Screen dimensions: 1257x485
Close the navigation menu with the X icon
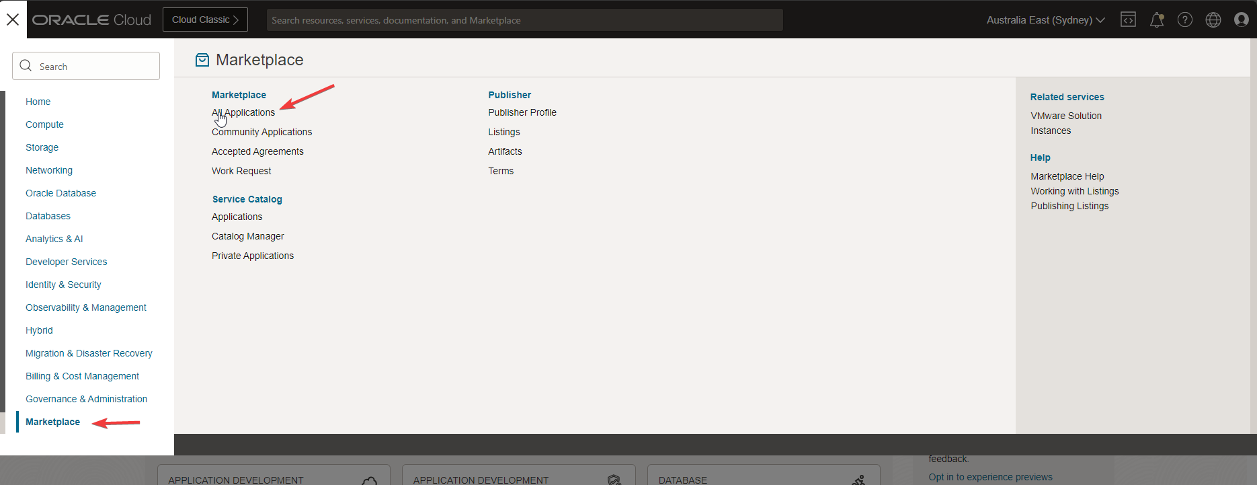13,20
